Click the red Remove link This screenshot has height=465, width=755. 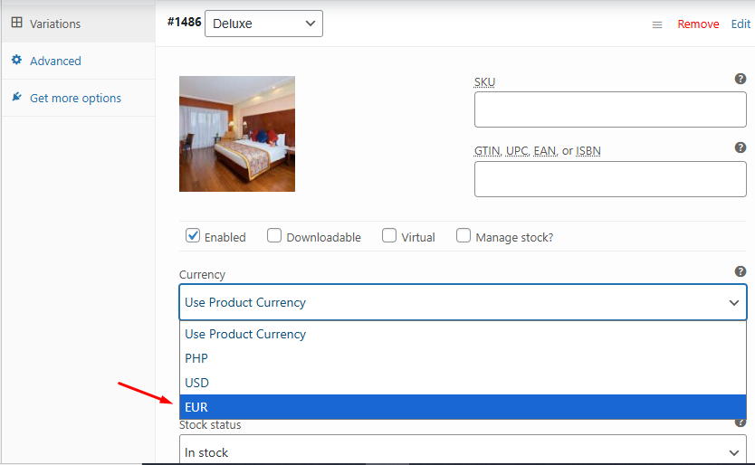[698, 24]
